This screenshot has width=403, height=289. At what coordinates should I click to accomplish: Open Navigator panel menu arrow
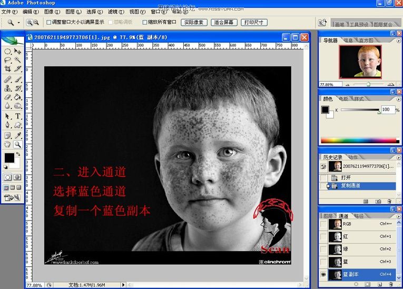click(398, 41)
